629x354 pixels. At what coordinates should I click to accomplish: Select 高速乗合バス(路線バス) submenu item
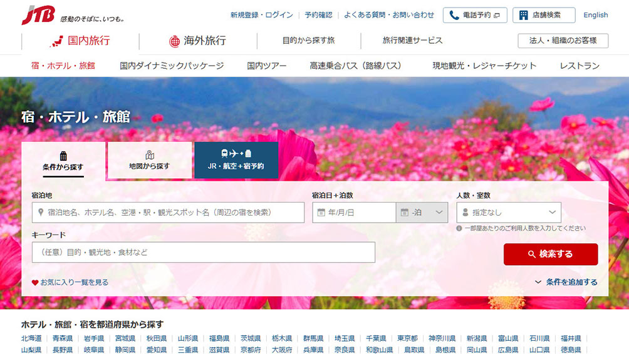coord(355,66)
